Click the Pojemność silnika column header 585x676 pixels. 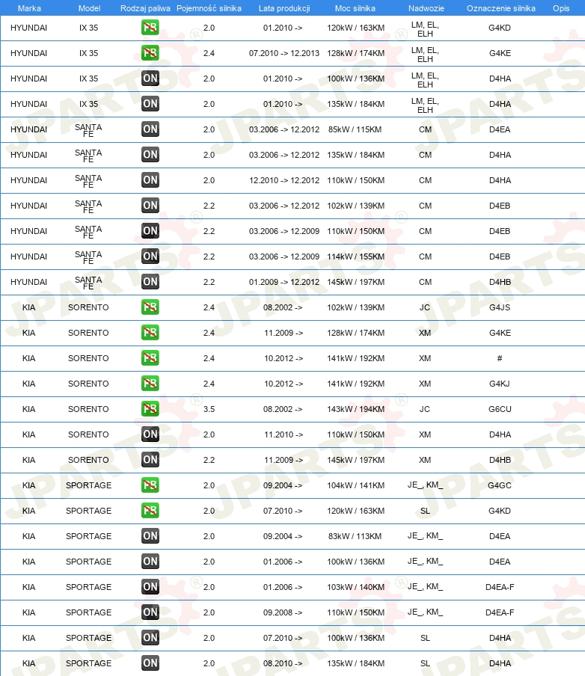[209, 8]
